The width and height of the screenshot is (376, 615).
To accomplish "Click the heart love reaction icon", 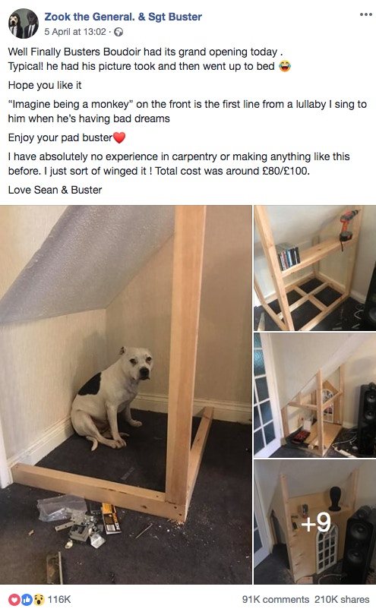I will (15, 599).
